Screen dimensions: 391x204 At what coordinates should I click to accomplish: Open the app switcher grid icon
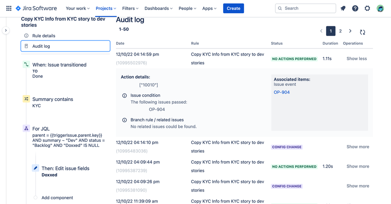click(9, 8)
